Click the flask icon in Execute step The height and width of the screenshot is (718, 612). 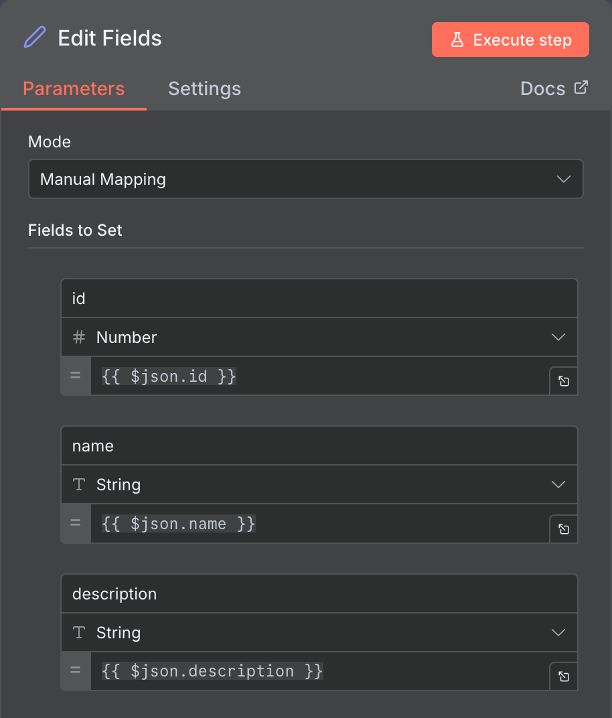(x=457, y=40)
